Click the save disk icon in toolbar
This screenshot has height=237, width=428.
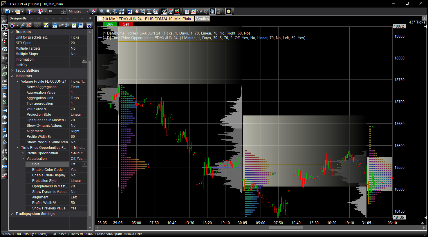[x=8, y=11]
